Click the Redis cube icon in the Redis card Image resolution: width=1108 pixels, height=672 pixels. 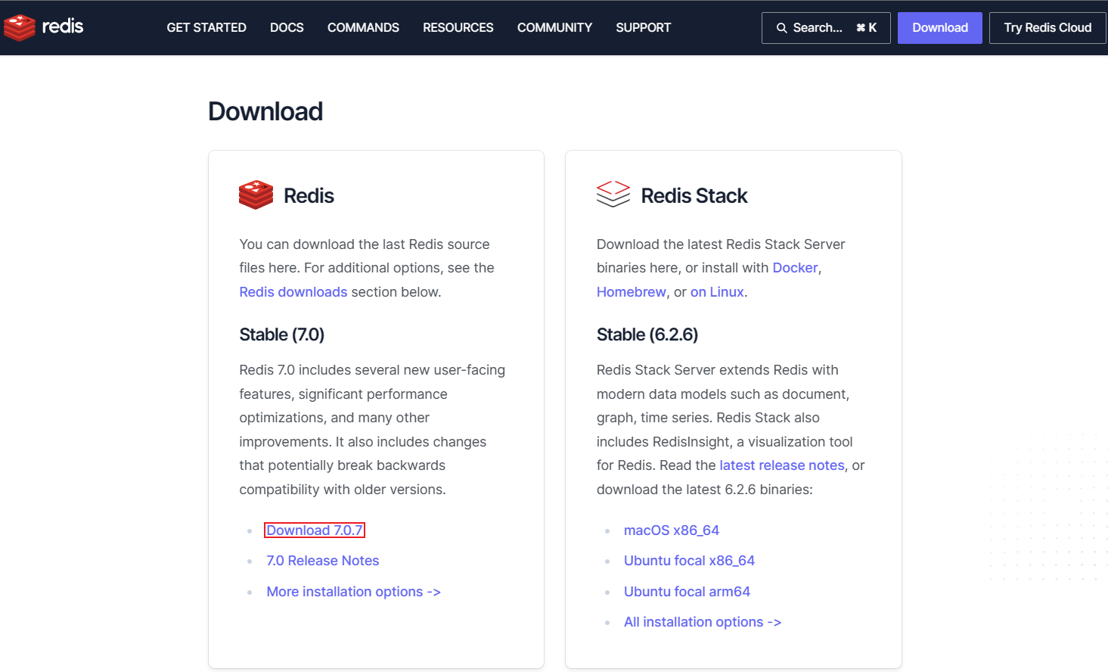pos(256,195)
